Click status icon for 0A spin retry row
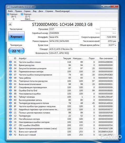 click(11, 81)
